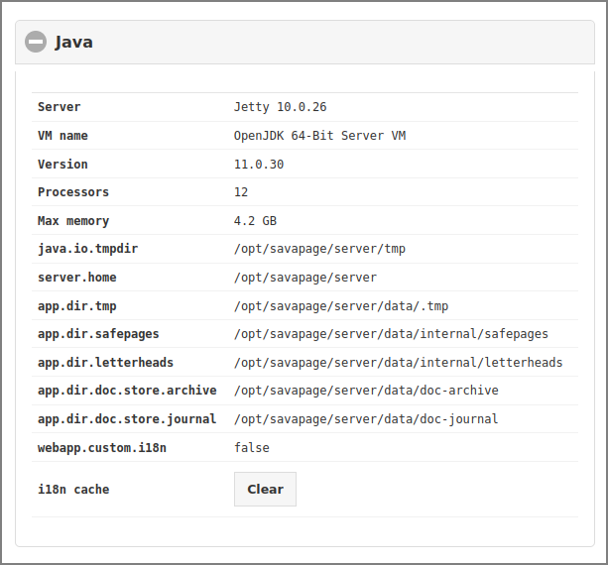Click the 'i18n cache' label
This screenshot has height=565, width=608.
(73, 490)
